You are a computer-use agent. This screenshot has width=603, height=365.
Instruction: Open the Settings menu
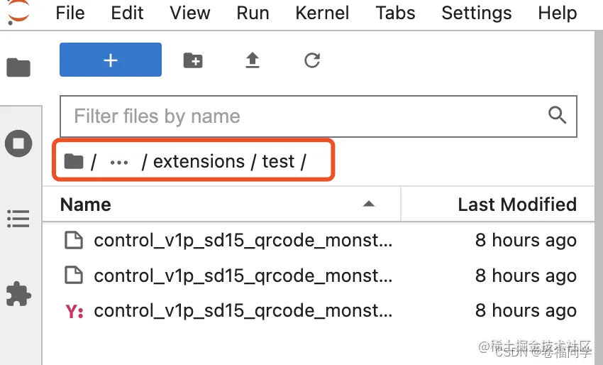(476, 13)
